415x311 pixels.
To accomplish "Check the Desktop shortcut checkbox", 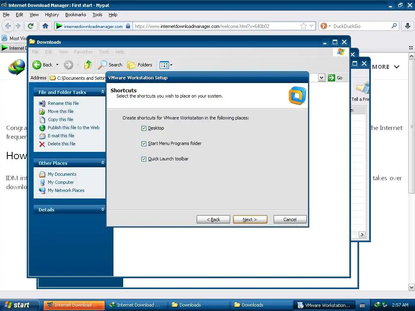I will 144,128.
